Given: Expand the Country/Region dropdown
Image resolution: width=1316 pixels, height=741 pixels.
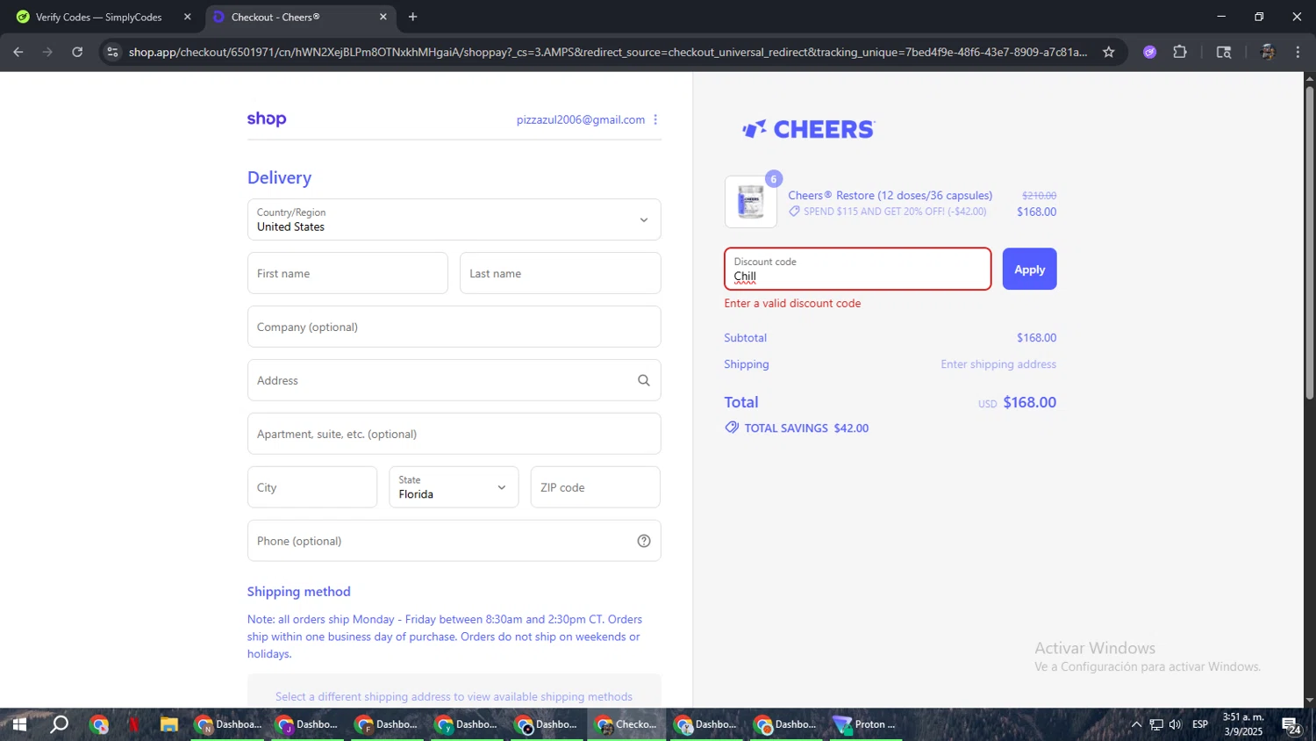Looking at the screenshot, I should click(454, 219).
